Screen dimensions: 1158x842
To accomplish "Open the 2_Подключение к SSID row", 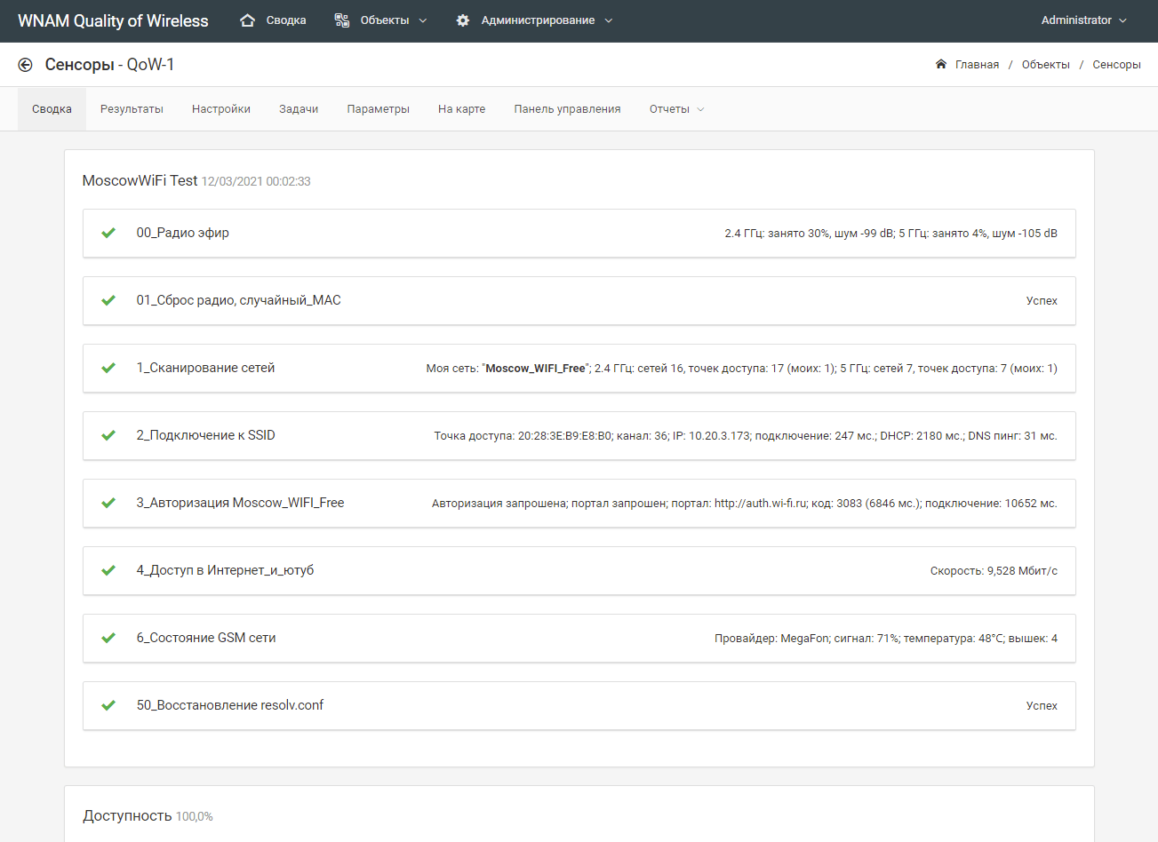I will [x=579, y=436].
